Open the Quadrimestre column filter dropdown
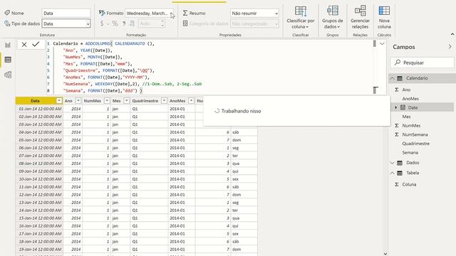The image size is (456, 256). click(164, 101)
